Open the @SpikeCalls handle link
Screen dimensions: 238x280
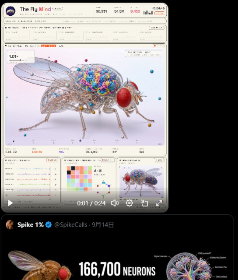pyautogui.click(x=70, y=224)
